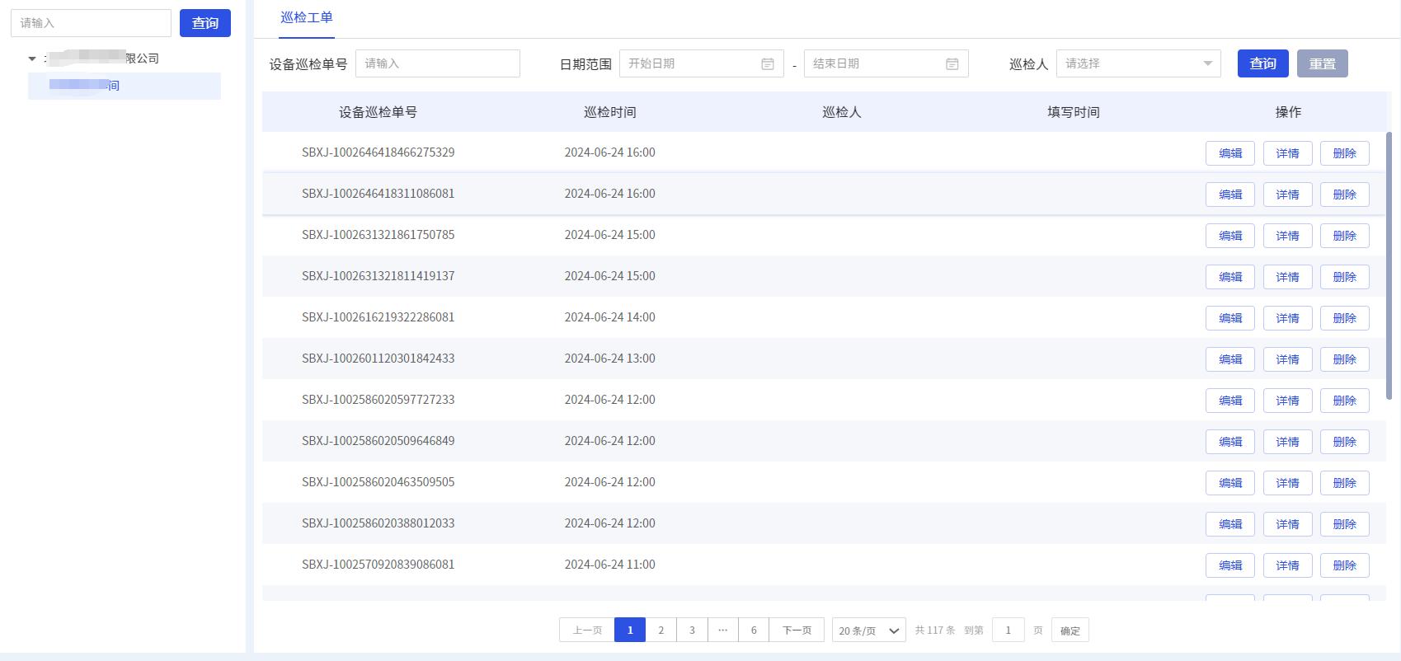Viewport: 1401px width, 661px height.
Task: Focus the sidebar search input field
Action: 91,23
